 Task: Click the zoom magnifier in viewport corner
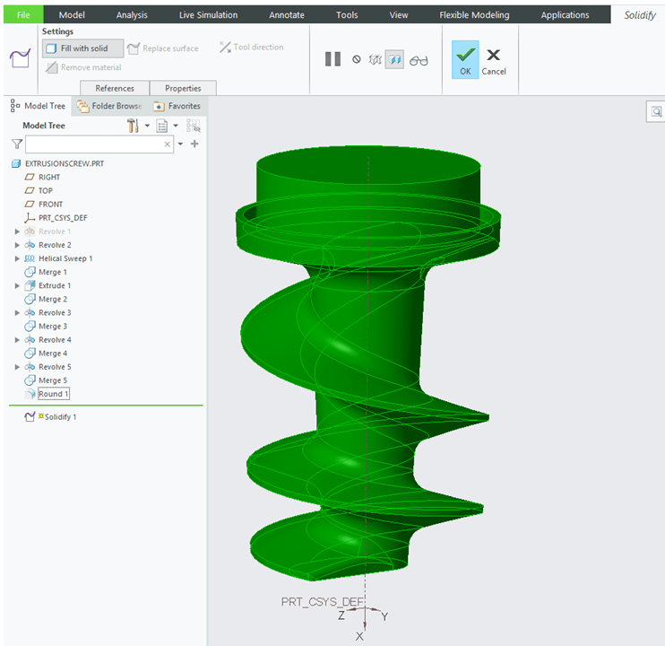pyautogui.click(x=656, y=112)
